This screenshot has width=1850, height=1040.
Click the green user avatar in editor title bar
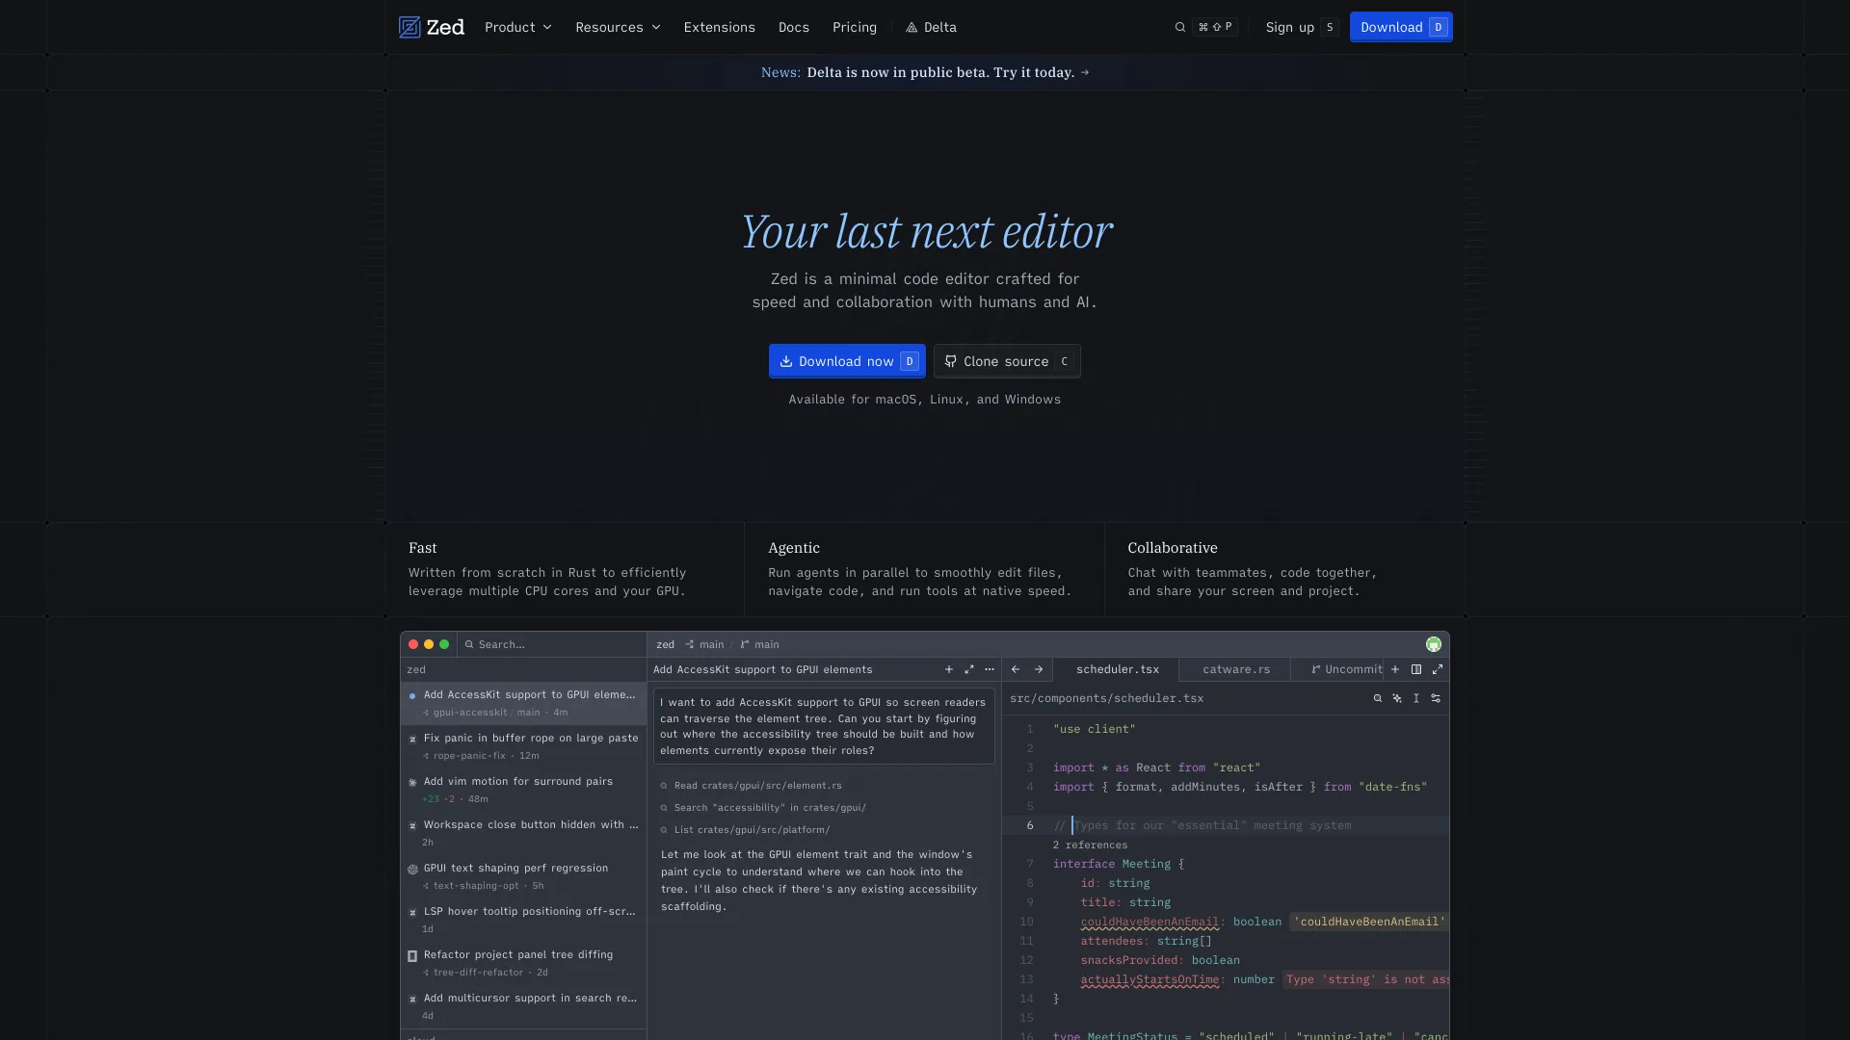click(1434, 644)
